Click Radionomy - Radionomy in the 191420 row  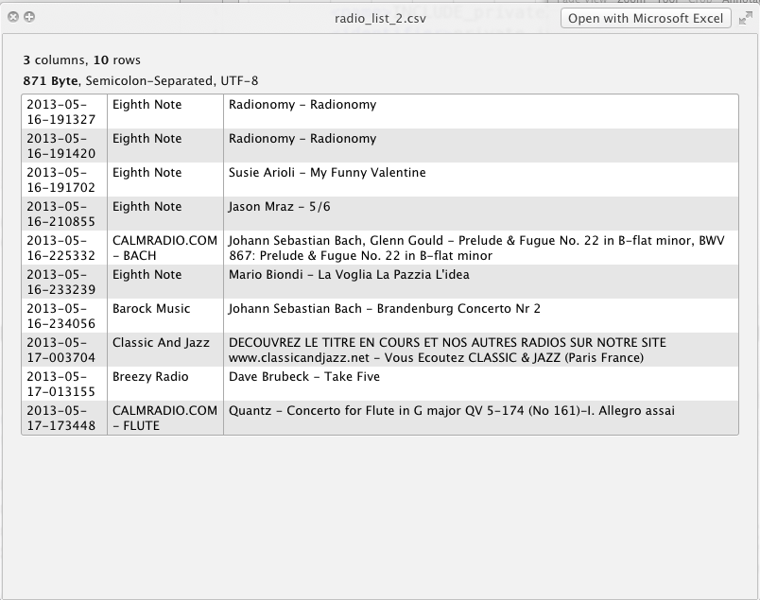[481, 146]
